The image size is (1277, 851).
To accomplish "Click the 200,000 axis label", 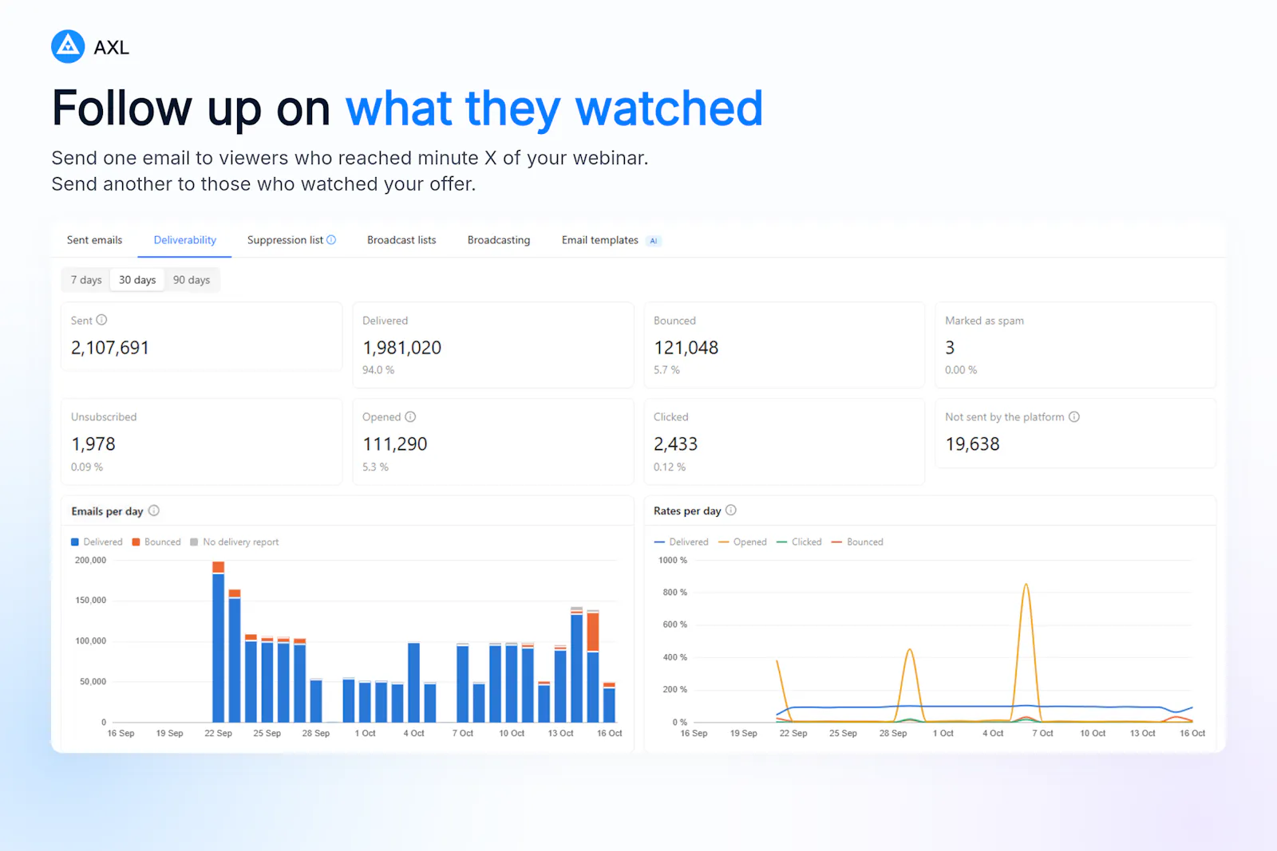I will pyautogui.click(x=90, y=561).
